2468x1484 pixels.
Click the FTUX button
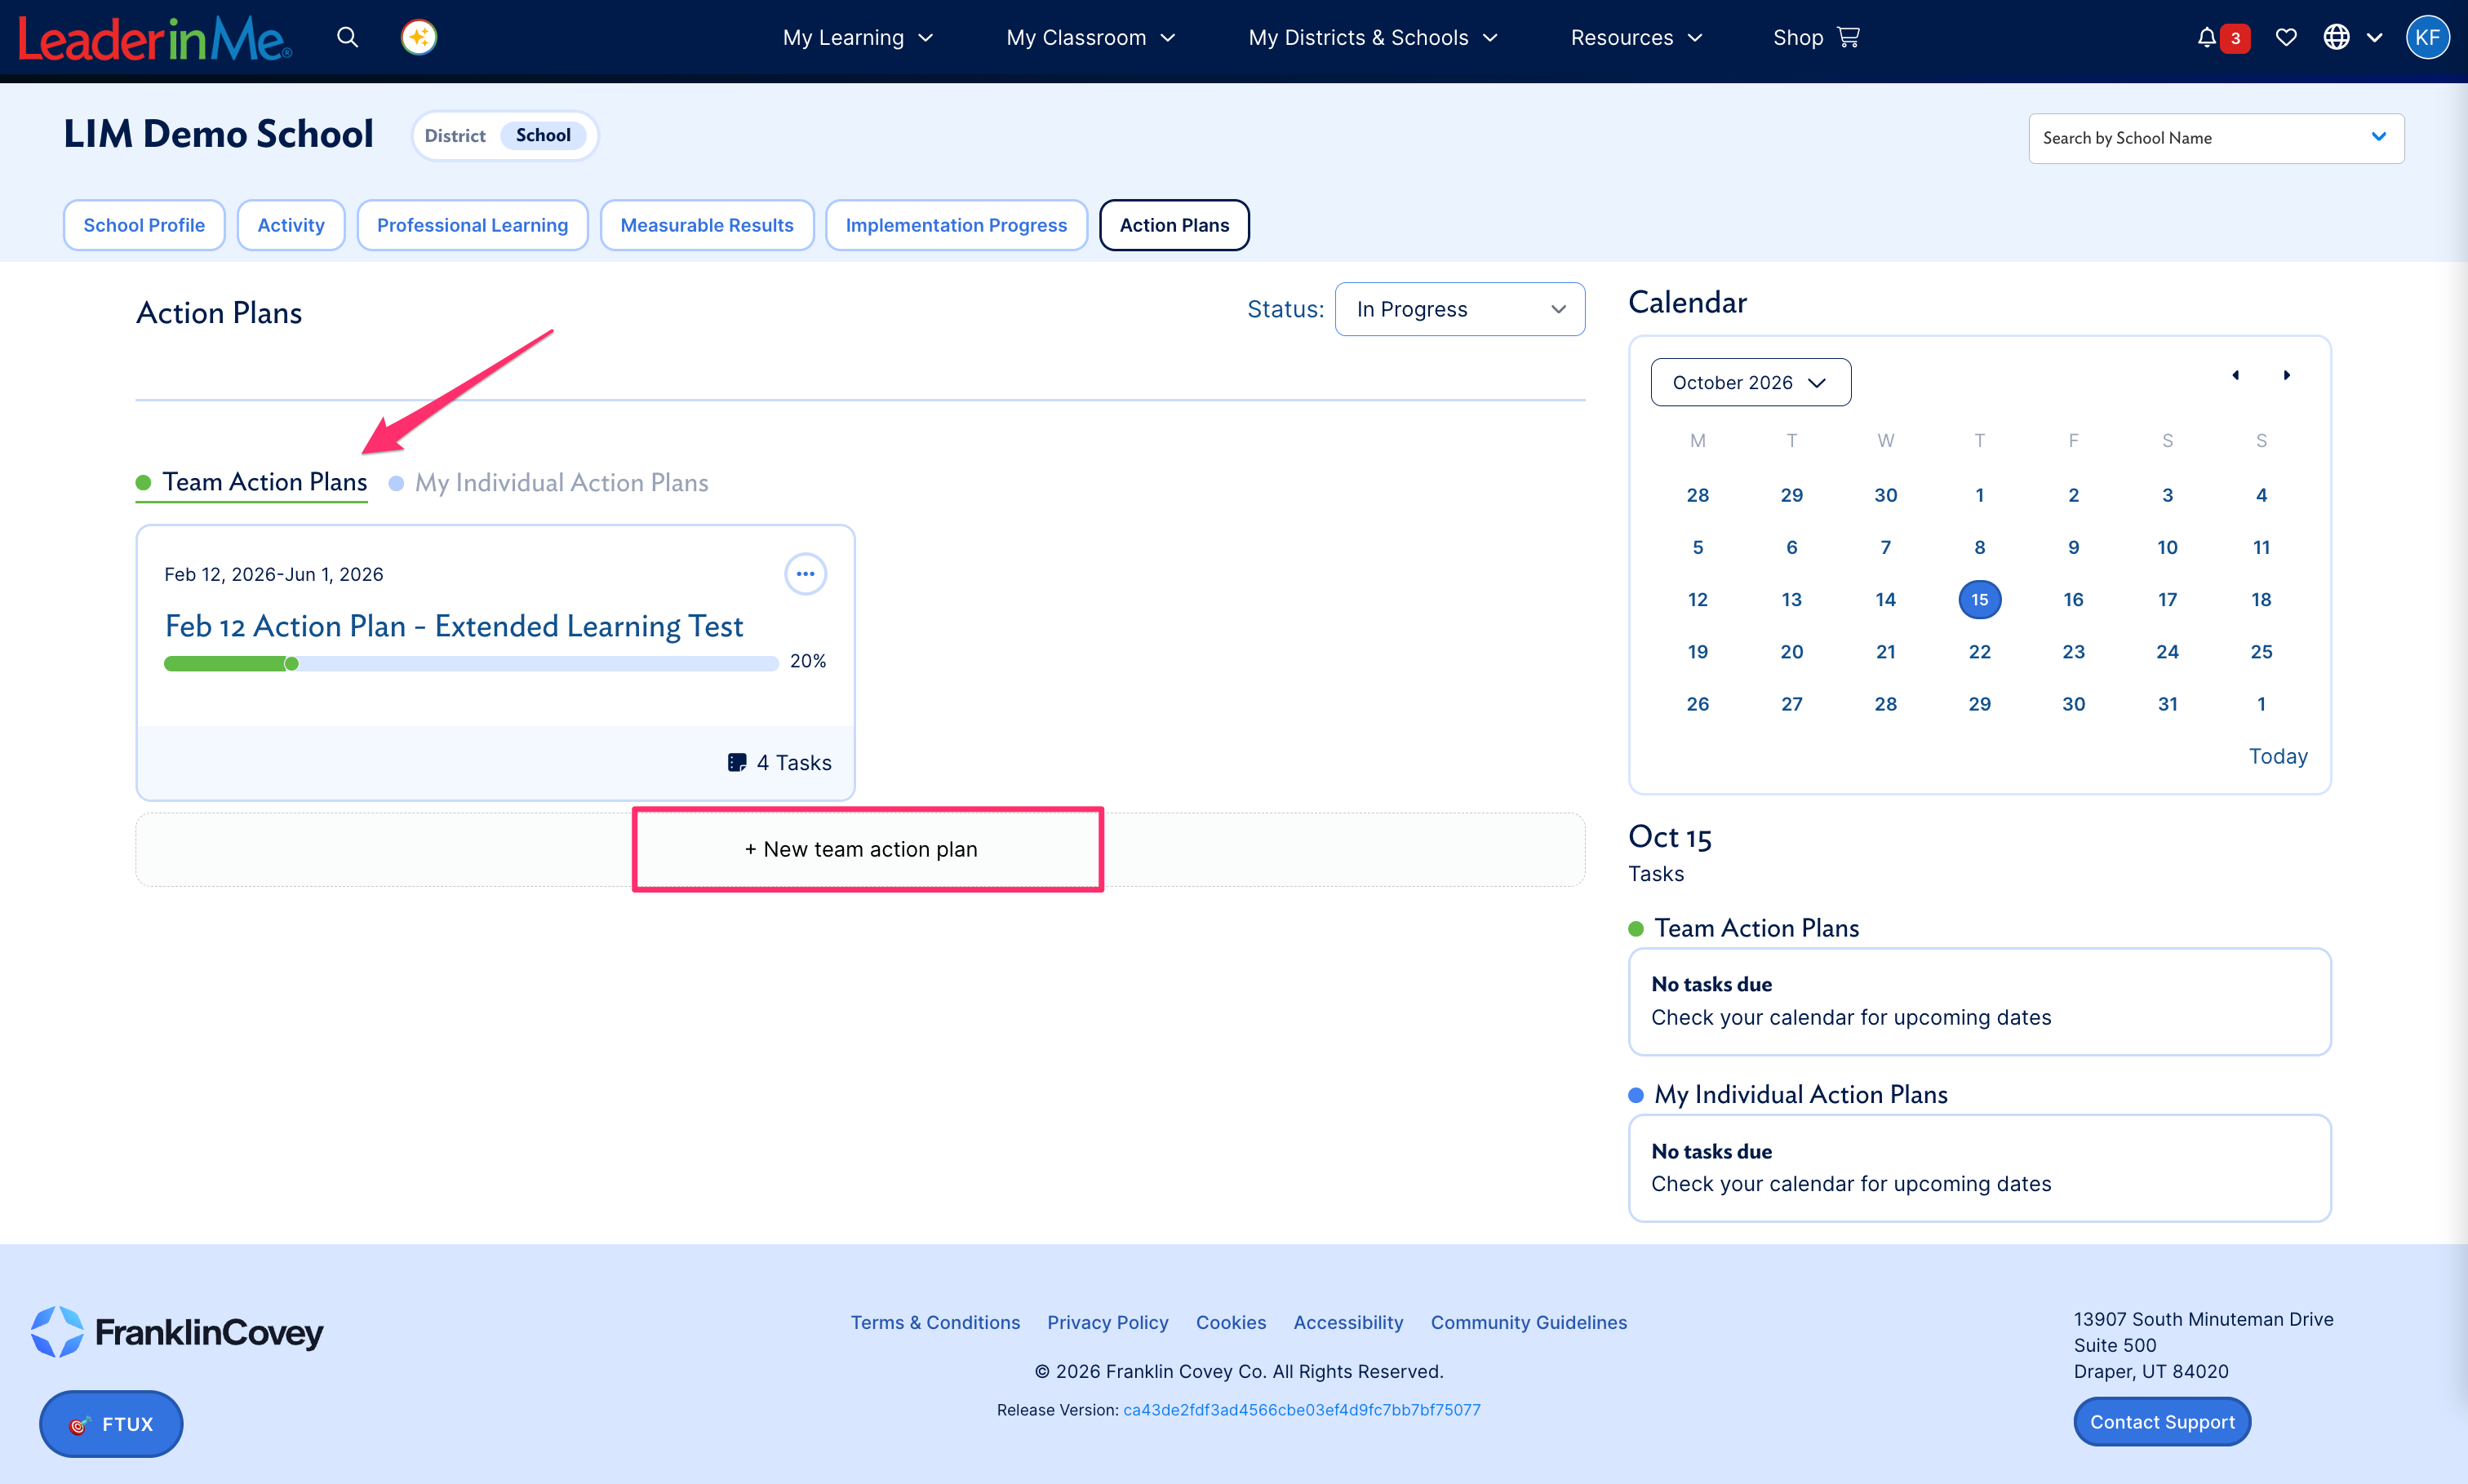[x=111, y=1423]
